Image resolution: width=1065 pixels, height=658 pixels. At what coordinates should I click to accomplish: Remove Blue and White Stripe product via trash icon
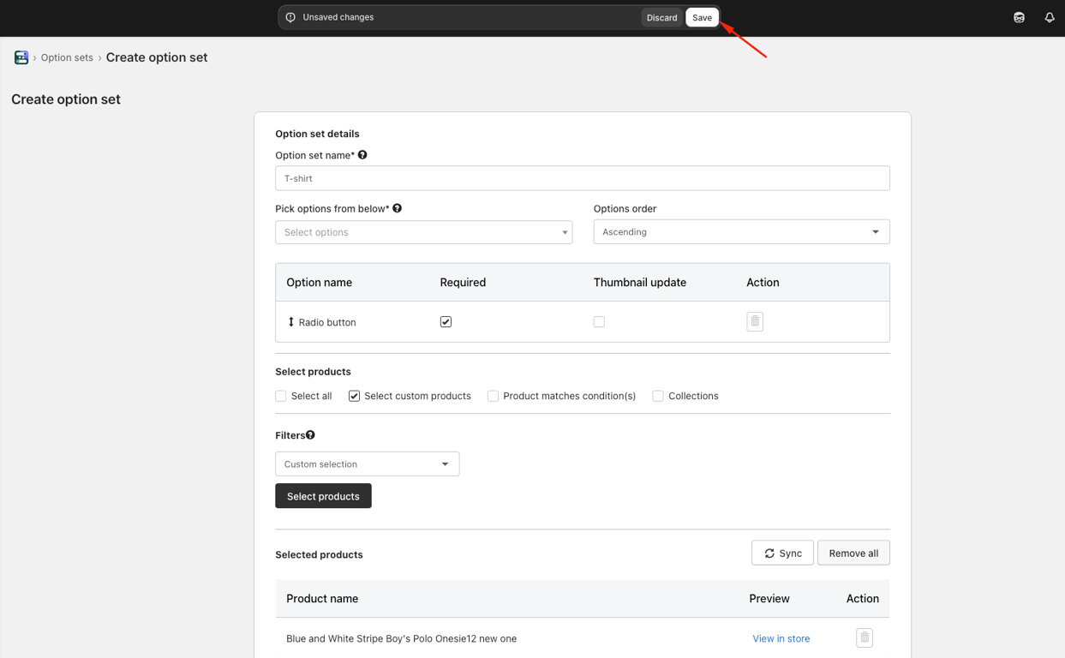click(x=864, y=637)
